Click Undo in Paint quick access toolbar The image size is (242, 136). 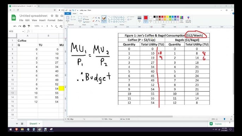(x=73, y=10)
